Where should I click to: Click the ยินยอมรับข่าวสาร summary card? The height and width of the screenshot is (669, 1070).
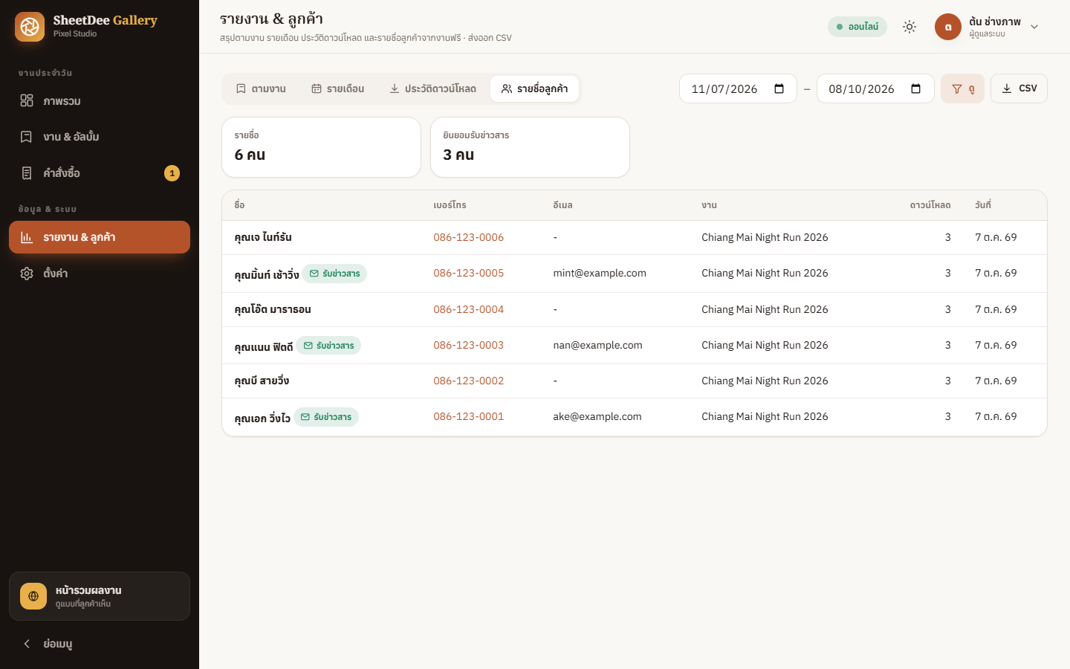pos(530,147)
